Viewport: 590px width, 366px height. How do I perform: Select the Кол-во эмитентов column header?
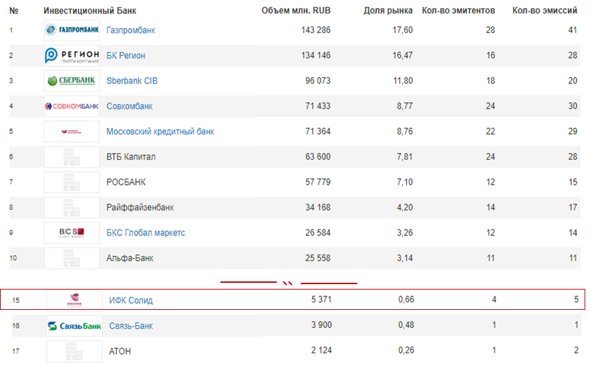click(x=458, y=11)
